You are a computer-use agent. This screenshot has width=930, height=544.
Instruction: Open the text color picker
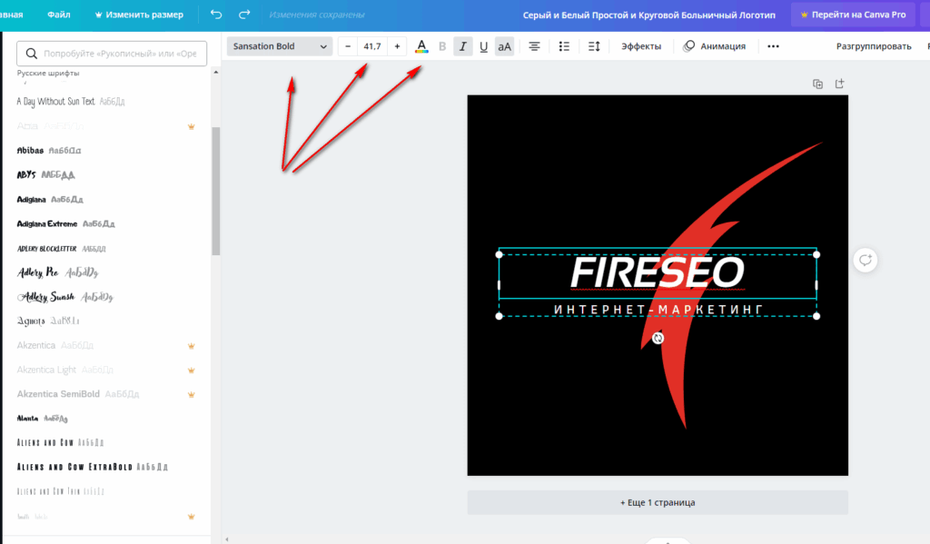tap(421, 46)
